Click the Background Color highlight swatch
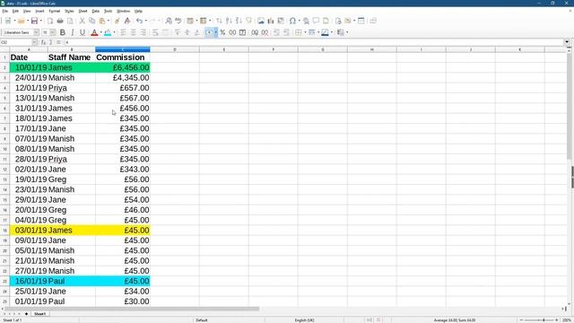Image resolution: width=574 pixels, height=323 pixels. [x=108, y=32]
